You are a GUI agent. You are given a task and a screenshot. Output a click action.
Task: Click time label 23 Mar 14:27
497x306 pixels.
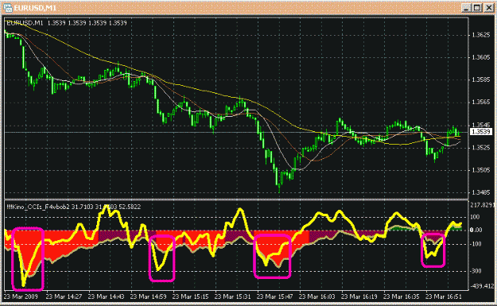point(64,296)
